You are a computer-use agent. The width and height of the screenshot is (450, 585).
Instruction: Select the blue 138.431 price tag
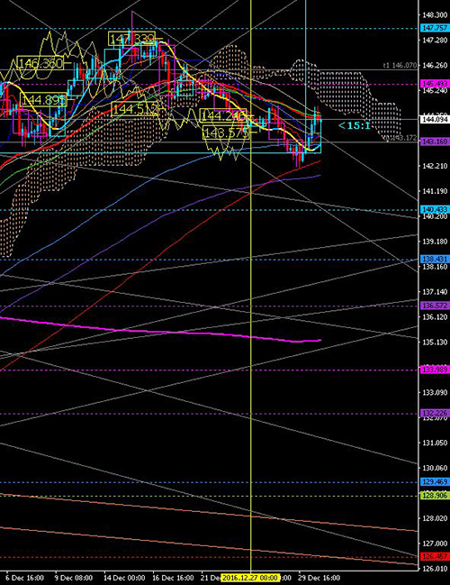(435, 259)
